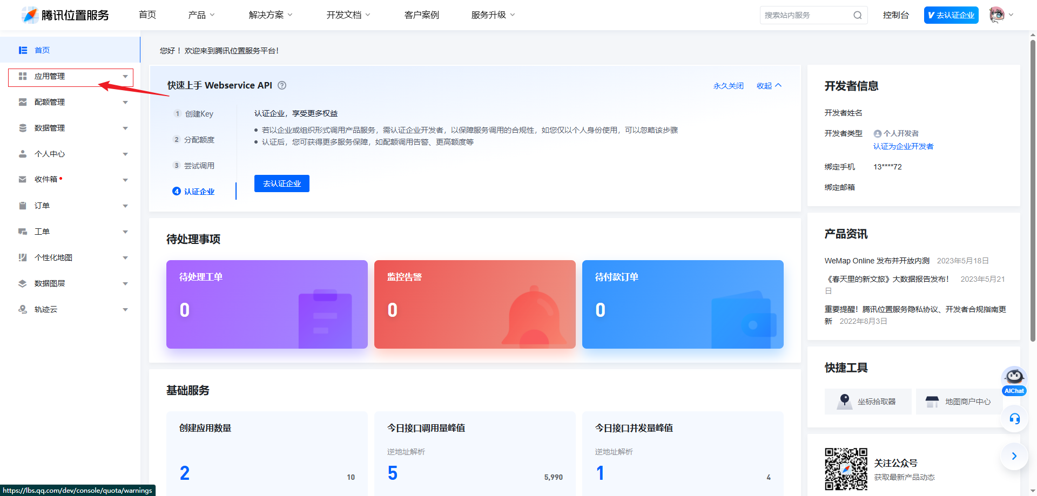The height and width of the screenshot is (496, 1037).
Task: Expand the 收件箱 sidebar arrow
Action: [125, 180]
